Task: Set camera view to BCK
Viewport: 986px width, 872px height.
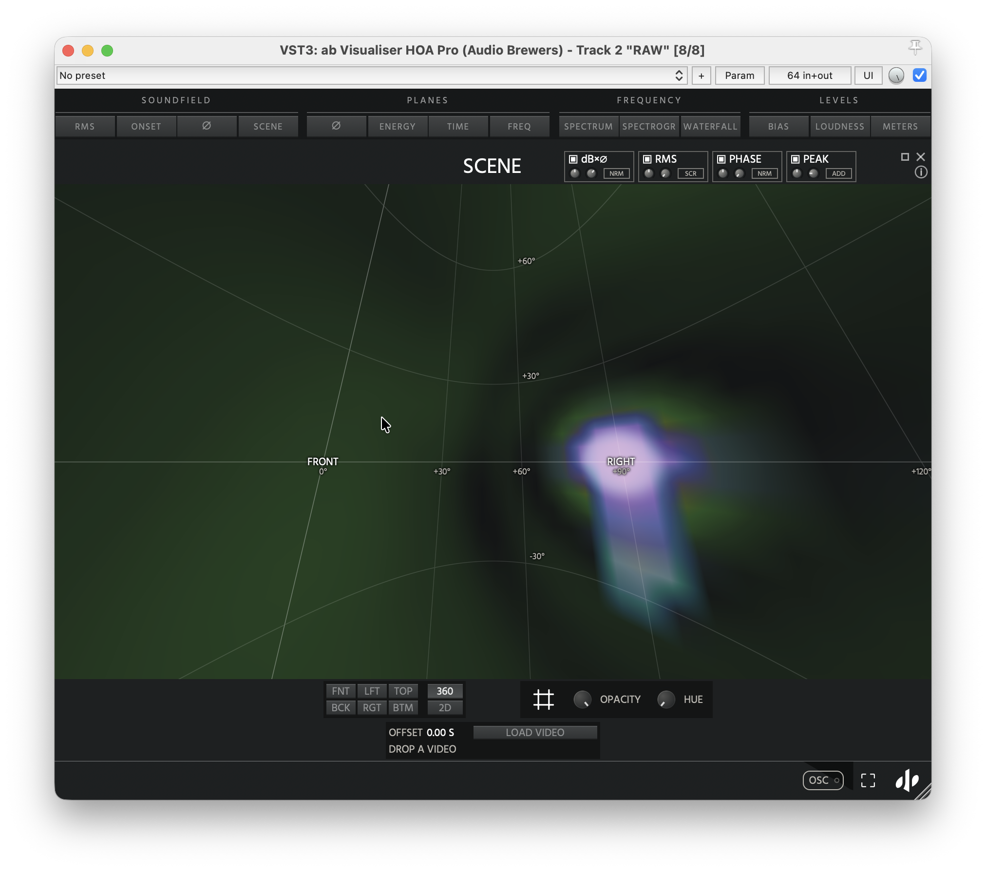Action: [341, 708]
